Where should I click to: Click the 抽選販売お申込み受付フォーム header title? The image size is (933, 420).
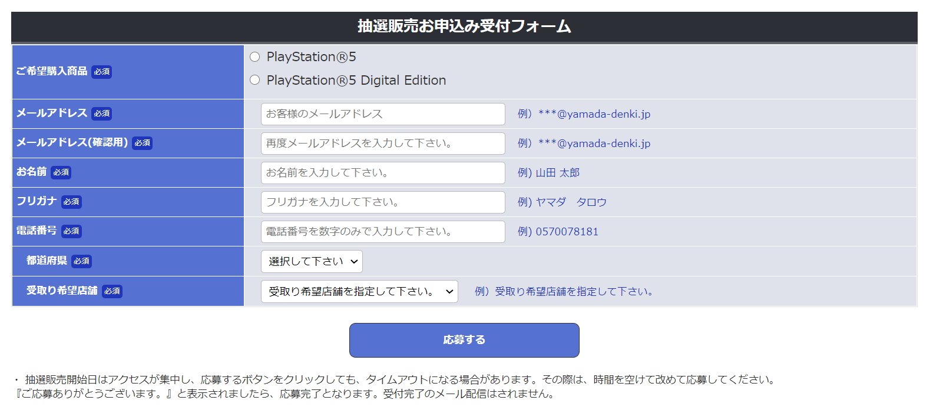[x=464, y=26]
